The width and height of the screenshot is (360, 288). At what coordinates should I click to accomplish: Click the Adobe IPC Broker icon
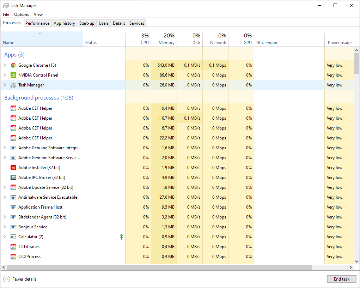point(13,178)
